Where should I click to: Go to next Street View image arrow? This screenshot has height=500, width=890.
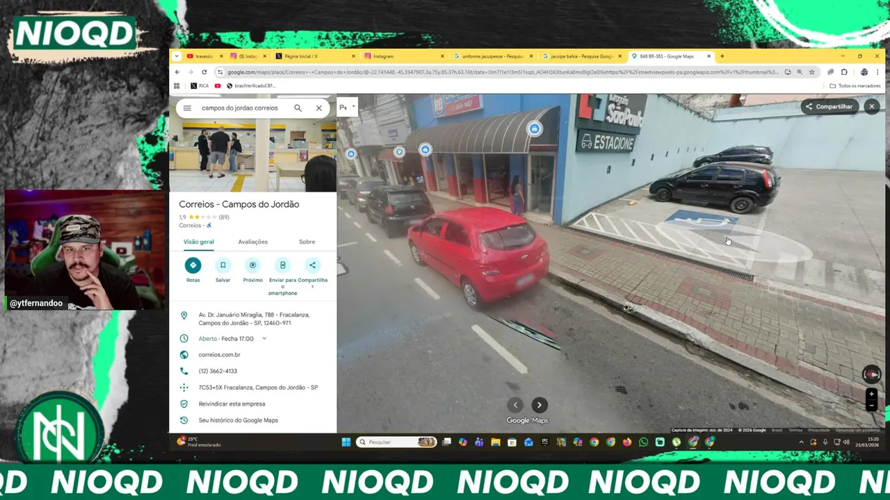(x=540, y=405)
